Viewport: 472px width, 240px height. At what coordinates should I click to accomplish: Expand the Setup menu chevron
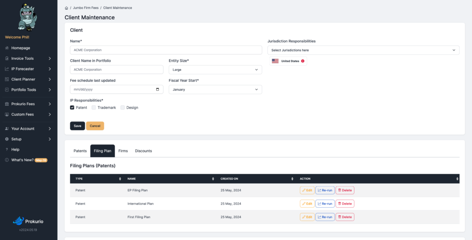tap(50, 139)
